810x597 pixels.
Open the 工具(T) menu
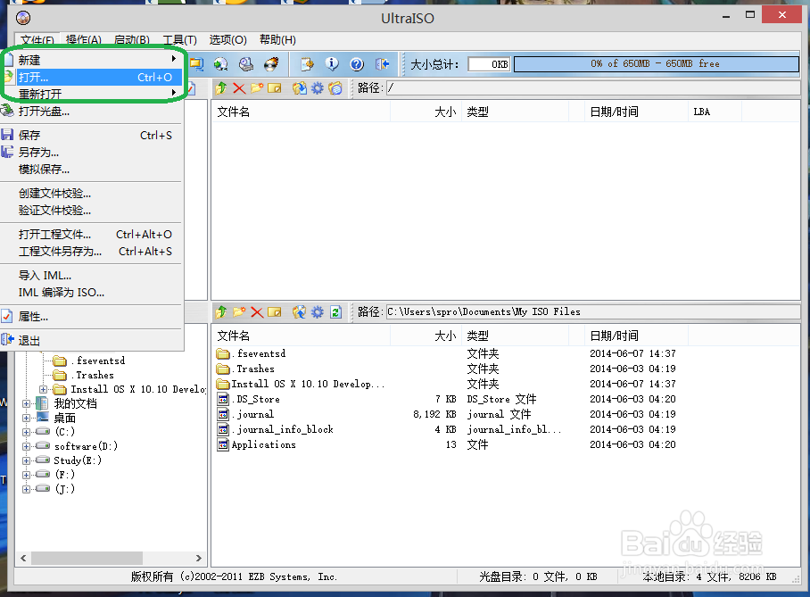click(x=180, y=40)
